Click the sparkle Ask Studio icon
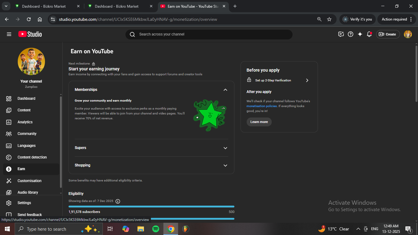 coord(360,34)
